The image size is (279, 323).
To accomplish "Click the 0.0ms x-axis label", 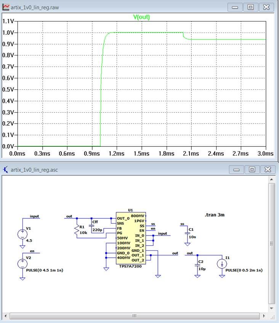I will 17,153.
